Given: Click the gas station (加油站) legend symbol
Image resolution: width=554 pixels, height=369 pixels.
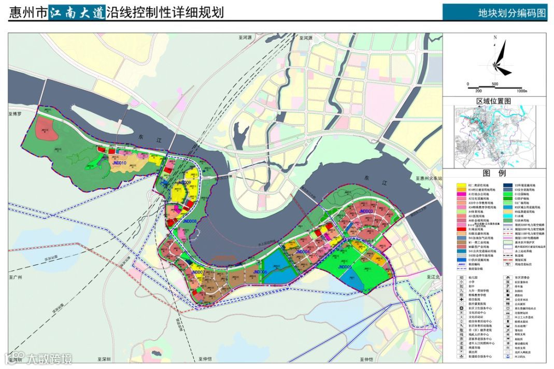Looking at the screenshot, I should coord(508,291).
